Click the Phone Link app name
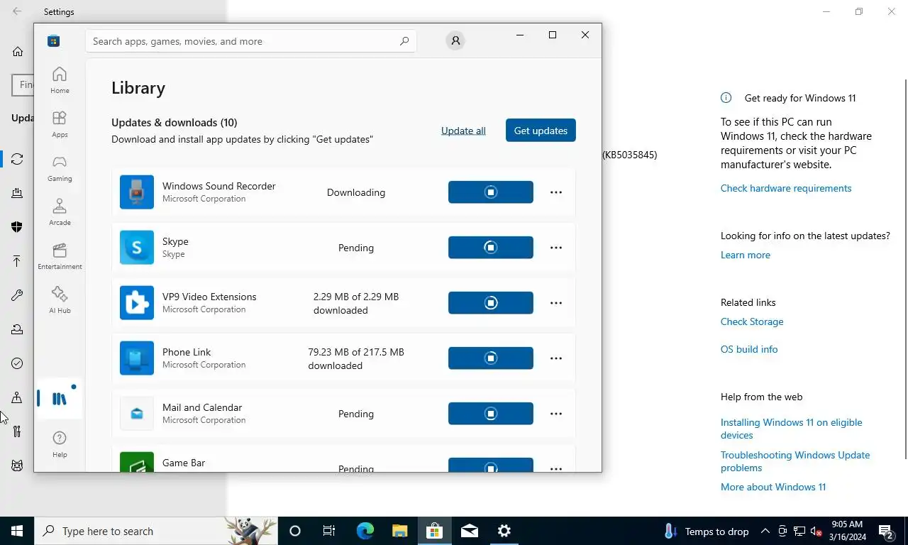Viewport: 908px width, 545px height. click(x=187, y=352)
